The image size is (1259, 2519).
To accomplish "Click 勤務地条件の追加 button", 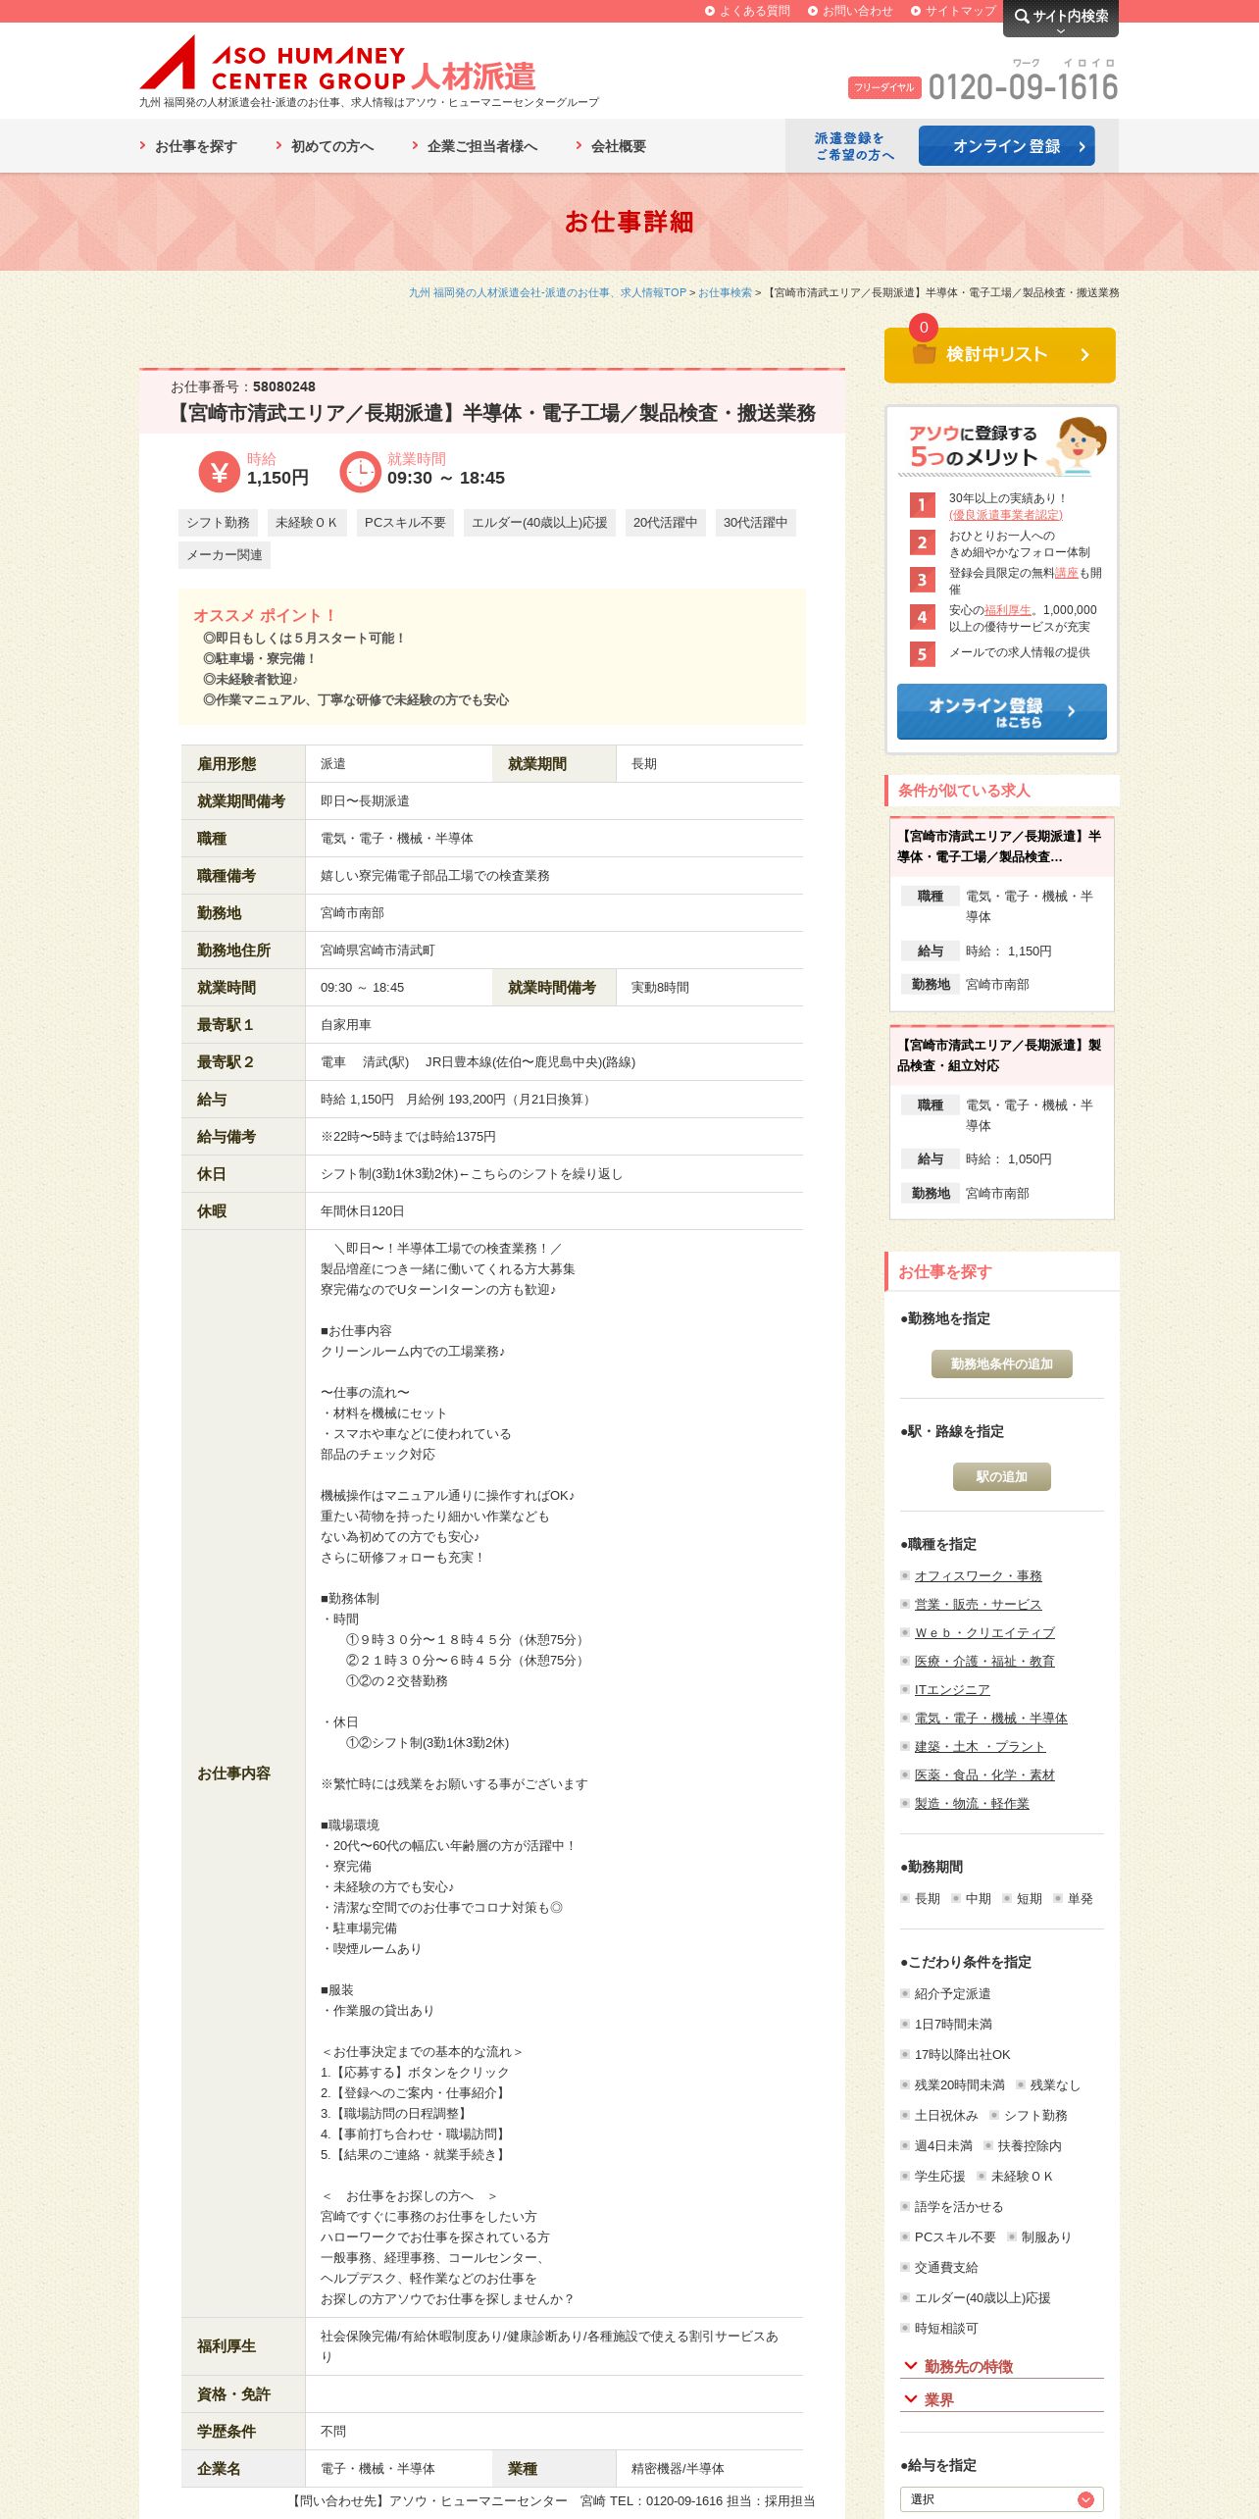I will (1002, 1364).
